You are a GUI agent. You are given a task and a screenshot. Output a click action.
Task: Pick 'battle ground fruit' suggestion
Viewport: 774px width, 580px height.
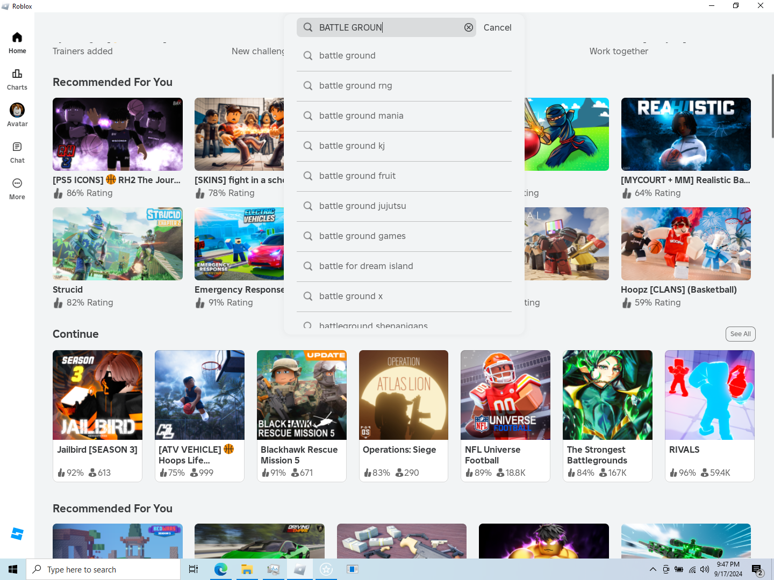pyautogui.click(x=404, y=176)
